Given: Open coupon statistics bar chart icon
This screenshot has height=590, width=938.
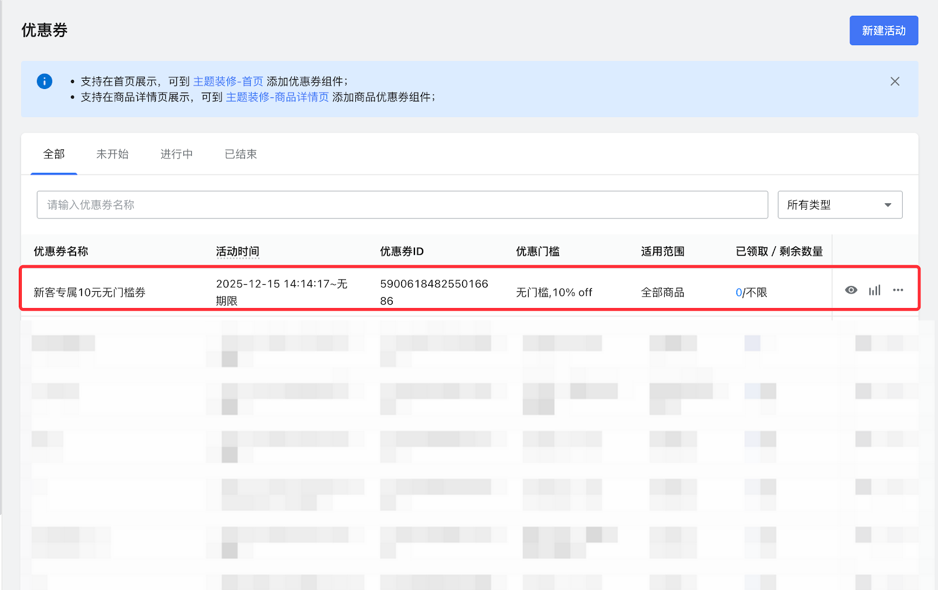Looking at the screenshot, I should coord(875,290).
